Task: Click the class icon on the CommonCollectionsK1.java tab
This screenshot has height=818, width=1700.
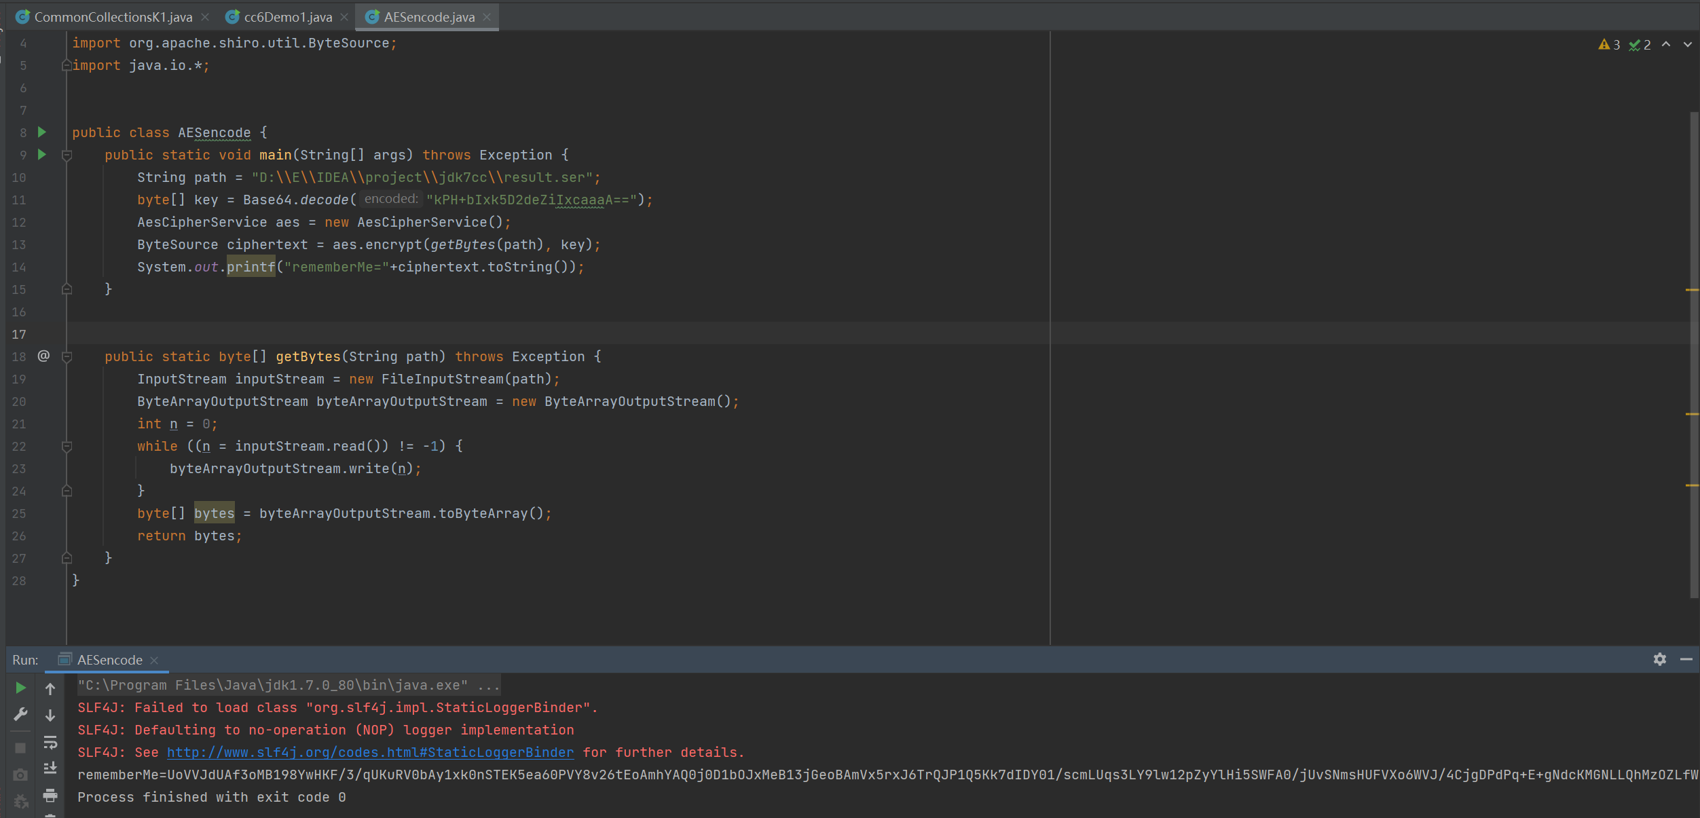Action: pyautogui.click(x=23, y=17)
